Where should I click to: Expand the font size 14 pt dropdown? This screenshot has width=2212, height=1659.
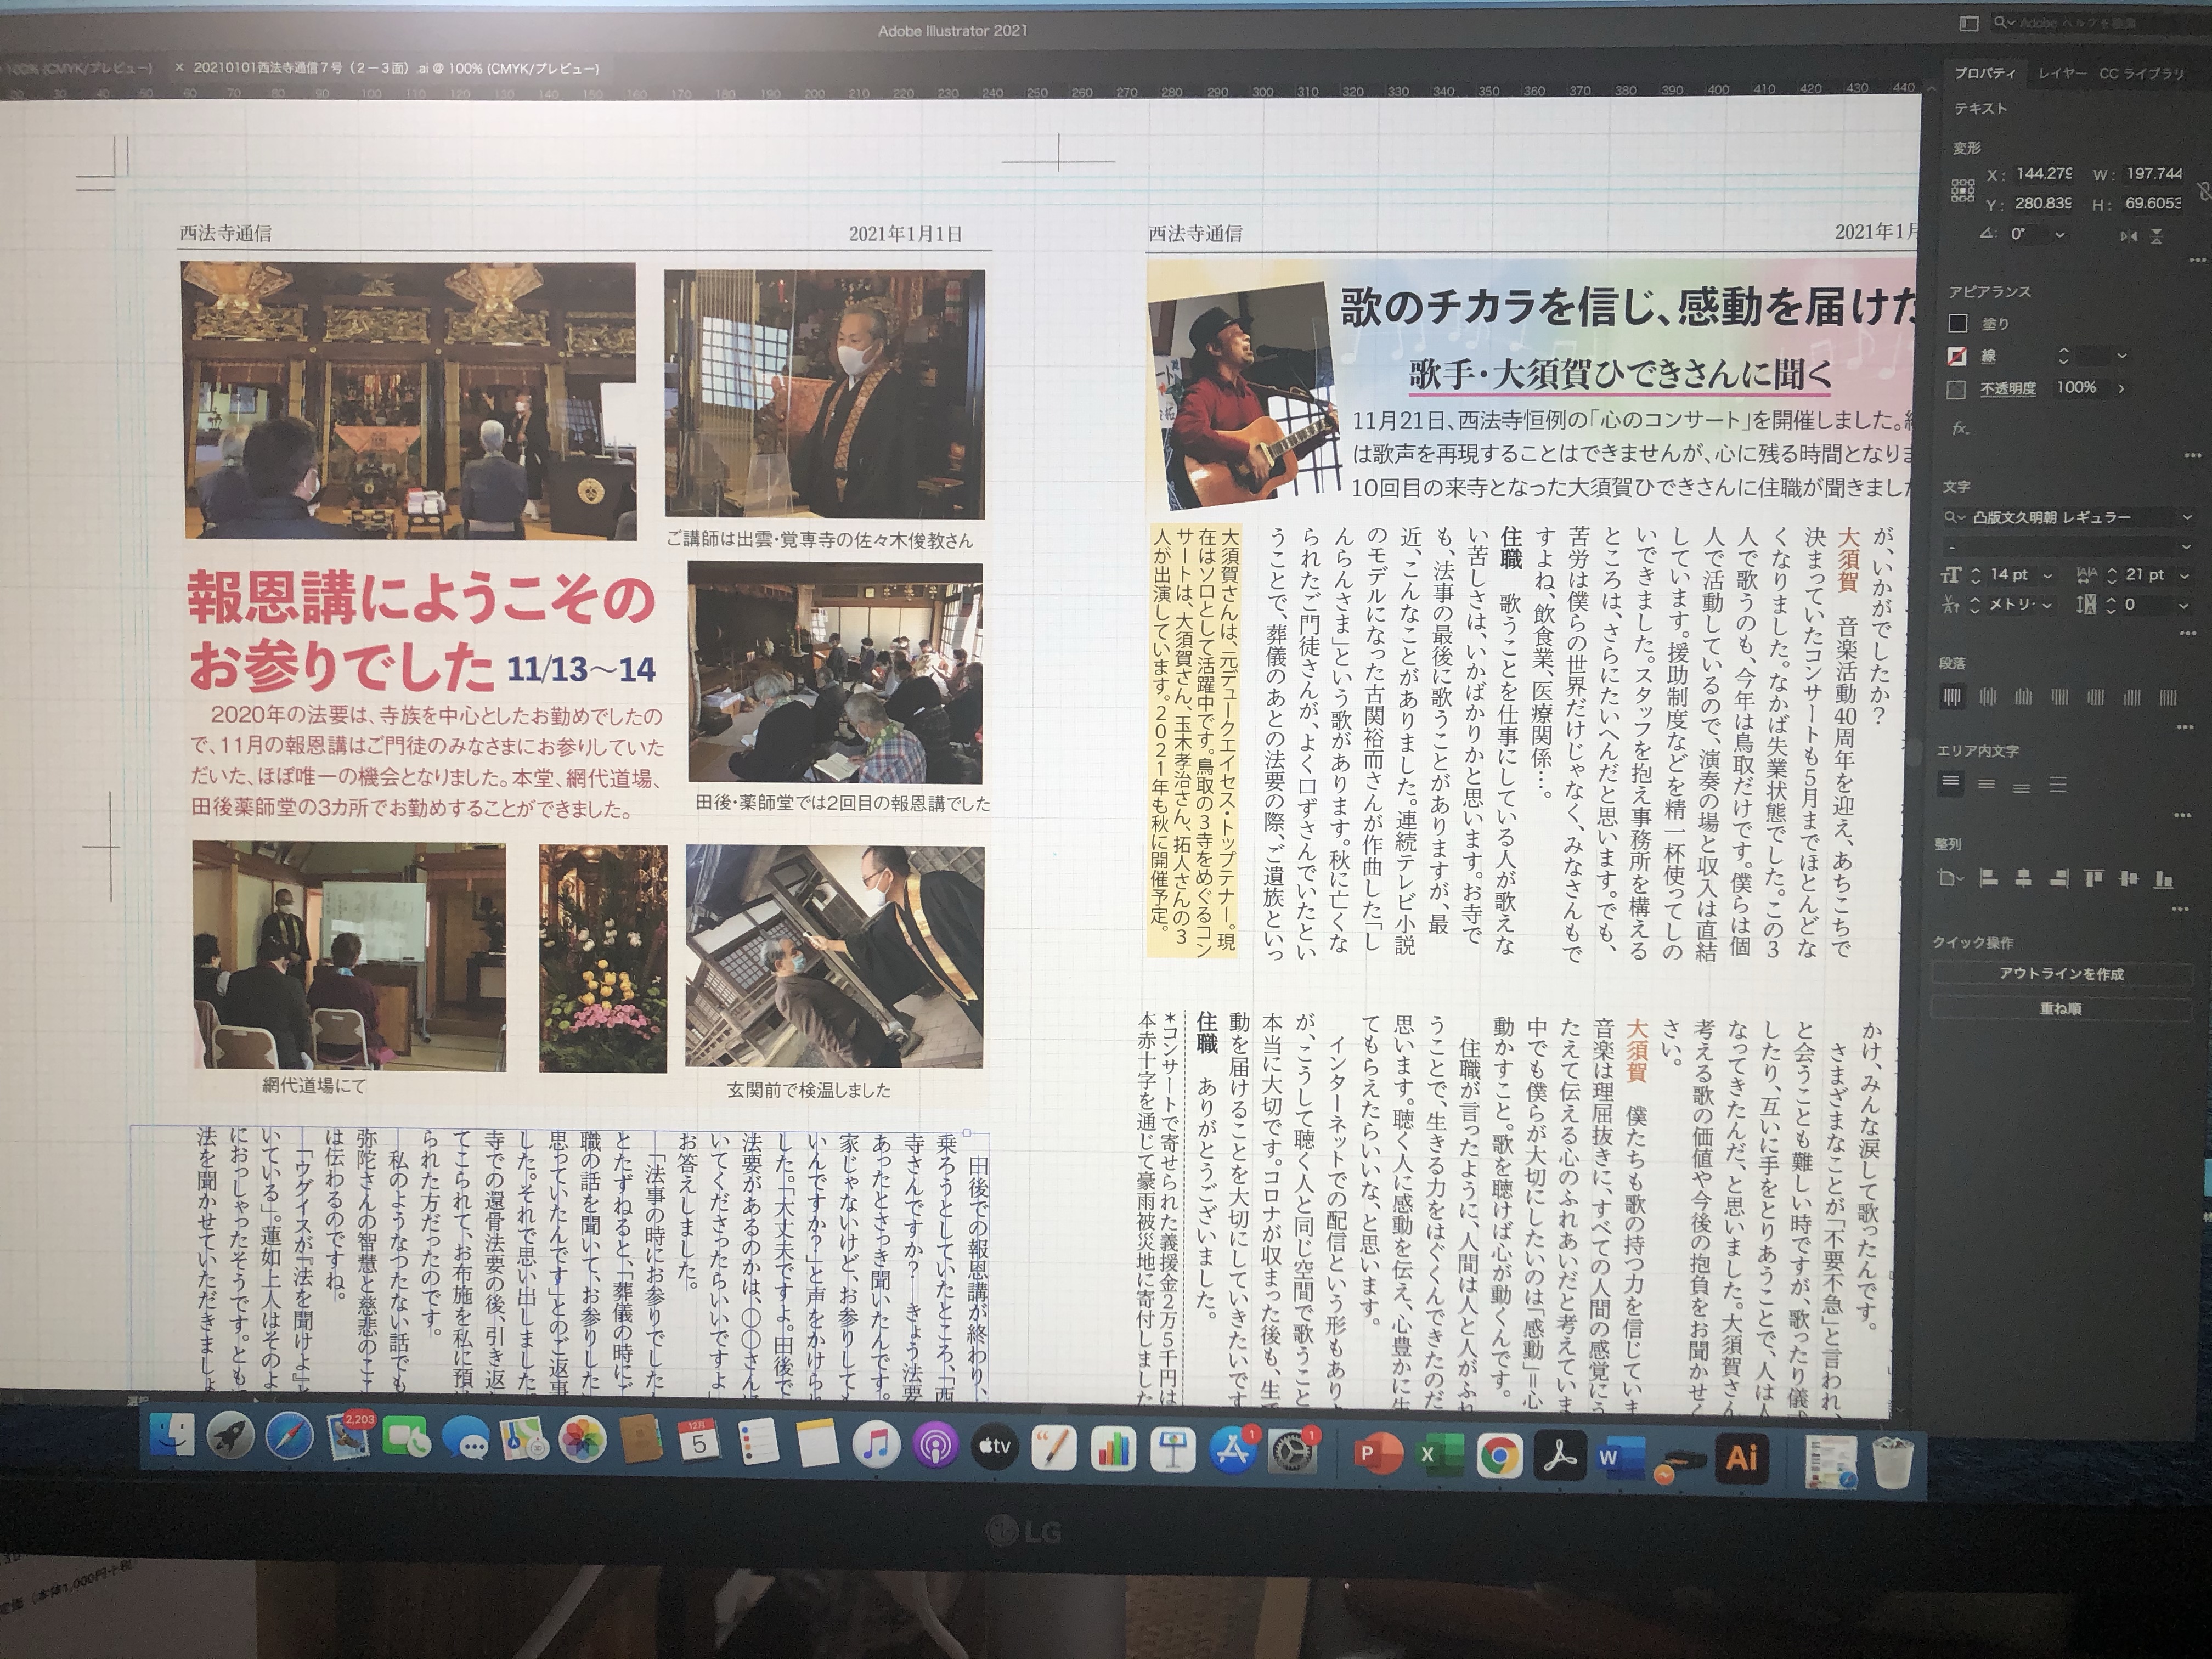[x=2047, y=575]
